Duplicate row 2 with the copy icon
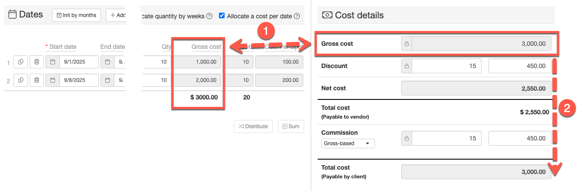Screen dimensions: 579x191 point(21,80)
